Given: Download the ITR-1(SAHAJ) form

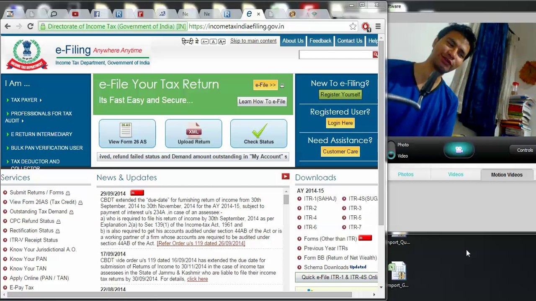Looking at the screenshot, I should point(320,199).
